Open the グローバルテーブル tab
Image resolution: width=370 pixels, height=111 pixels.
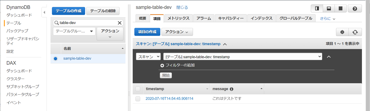(x=296, y=18)
